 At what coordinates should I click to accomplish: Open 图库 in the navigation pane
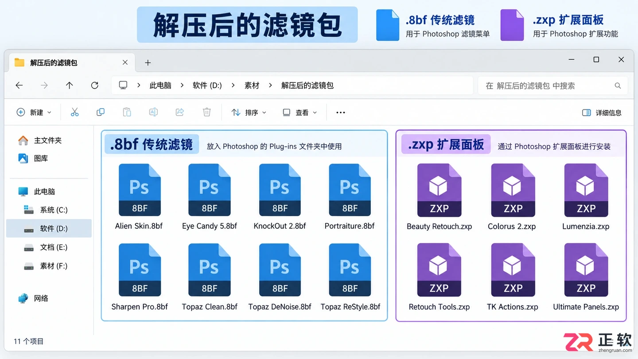[41, 158]
